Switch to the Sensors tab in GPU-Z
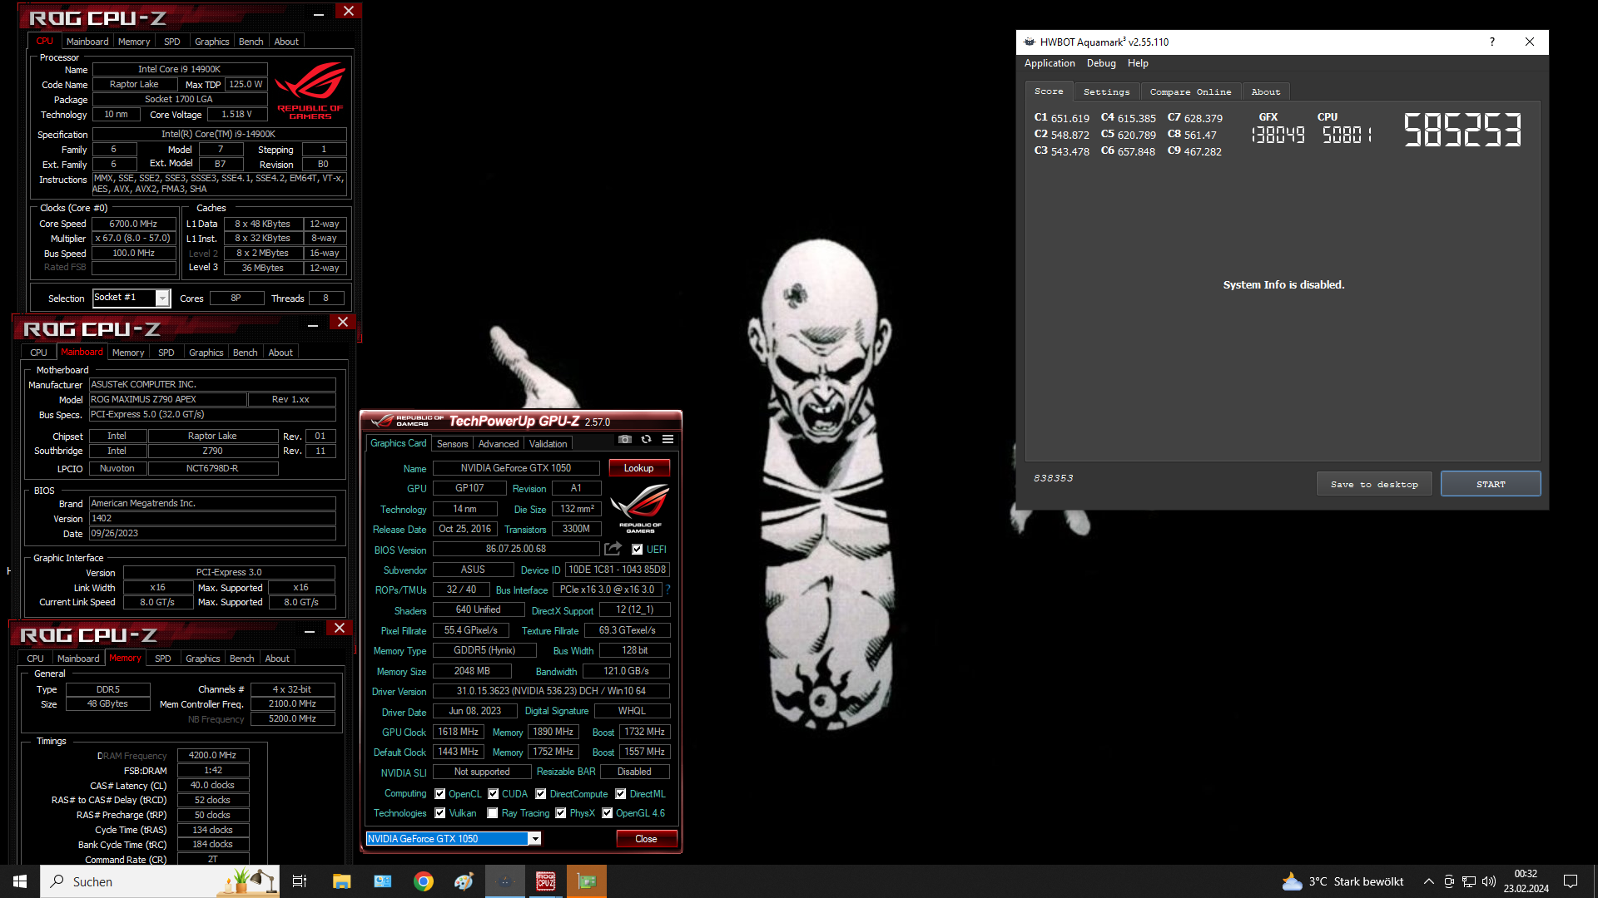The height and width of the screenshot is (898, 1598). (x=452, y=444)
